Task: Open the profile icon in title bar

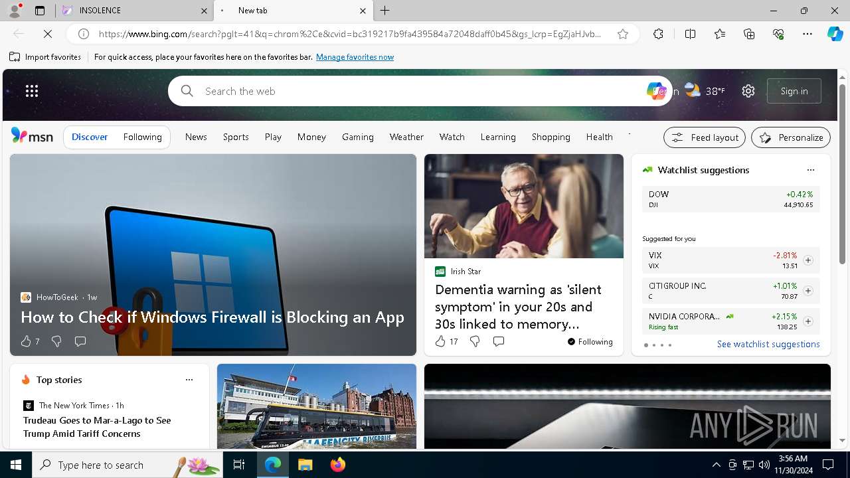Action: tap(15, 11)
